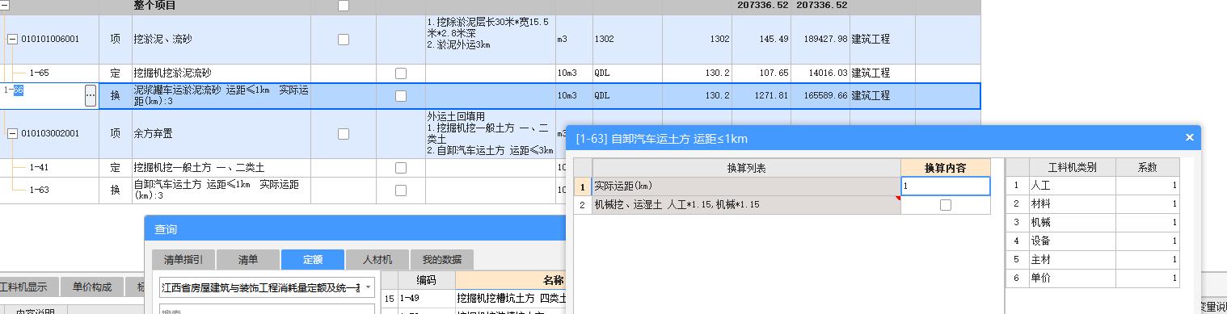
Task: Click the 工料机类别 column header
Action: point(1072,167)
